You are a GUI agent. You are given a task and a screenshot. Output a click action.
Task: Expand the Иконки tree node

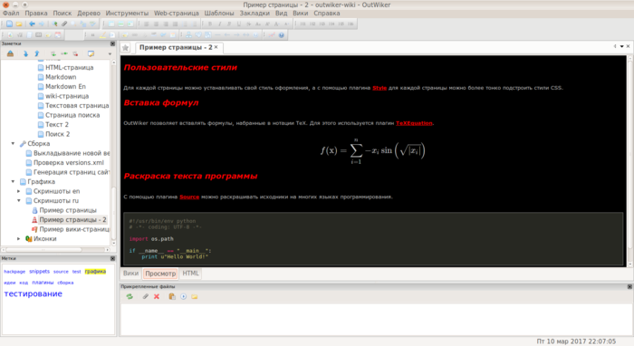coord(19,239)
